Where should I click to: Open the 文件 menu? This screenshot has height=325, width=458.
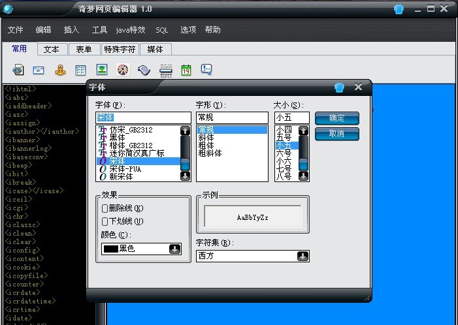coord(15,30)
